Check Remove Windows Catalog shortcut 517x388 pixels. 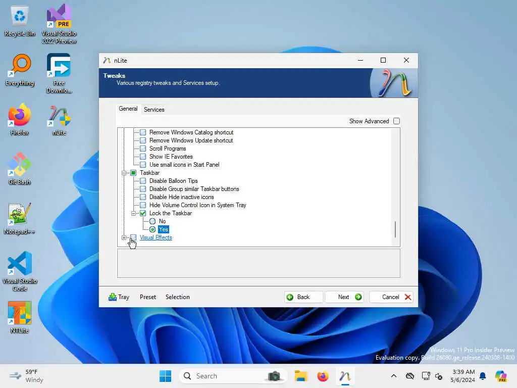pyautogui.click(x=143, y=132)
